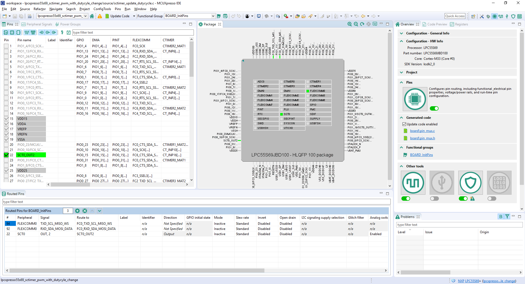Click the Home icon in main toolbar
Image resolution: width=525 pixels, height=284 pixels.
click(x=92, y=16)
